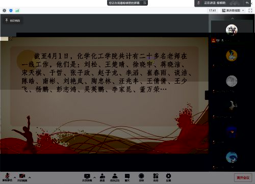Collapse participant thumbnails with up chevron
Image resolution: width=255 pixels, height=184 pixels.
click(233, 18)
